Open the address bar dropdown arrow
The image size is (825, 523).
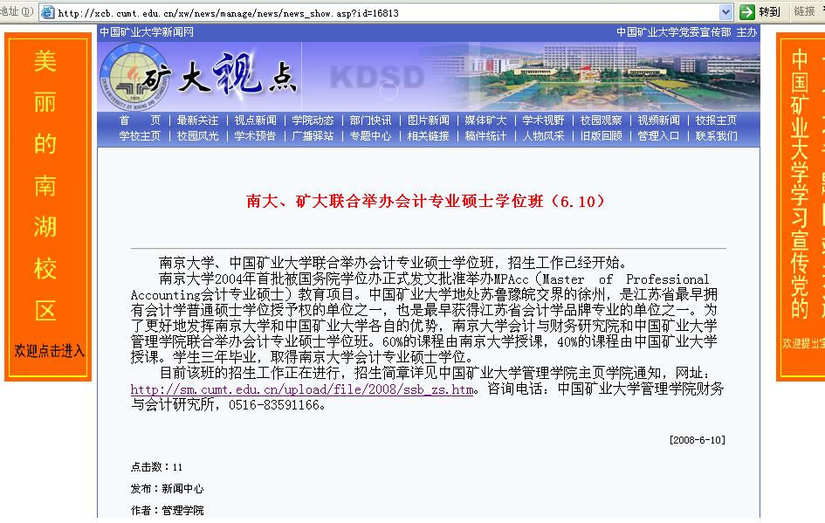tap(725, 12)
